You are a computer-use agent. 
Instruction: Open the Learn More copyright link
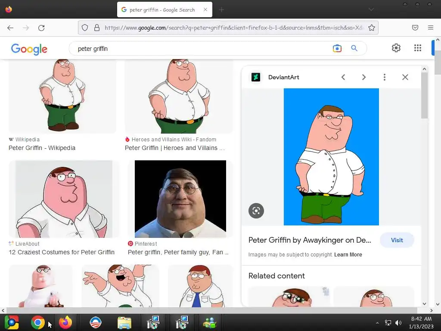348,255
